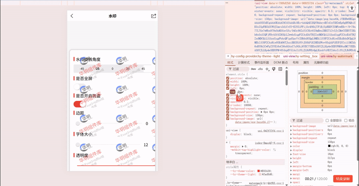Toggle the rendering emulation paint-brush icon
The height and width of the screenshot is (186, 359).
coord(274,69)
